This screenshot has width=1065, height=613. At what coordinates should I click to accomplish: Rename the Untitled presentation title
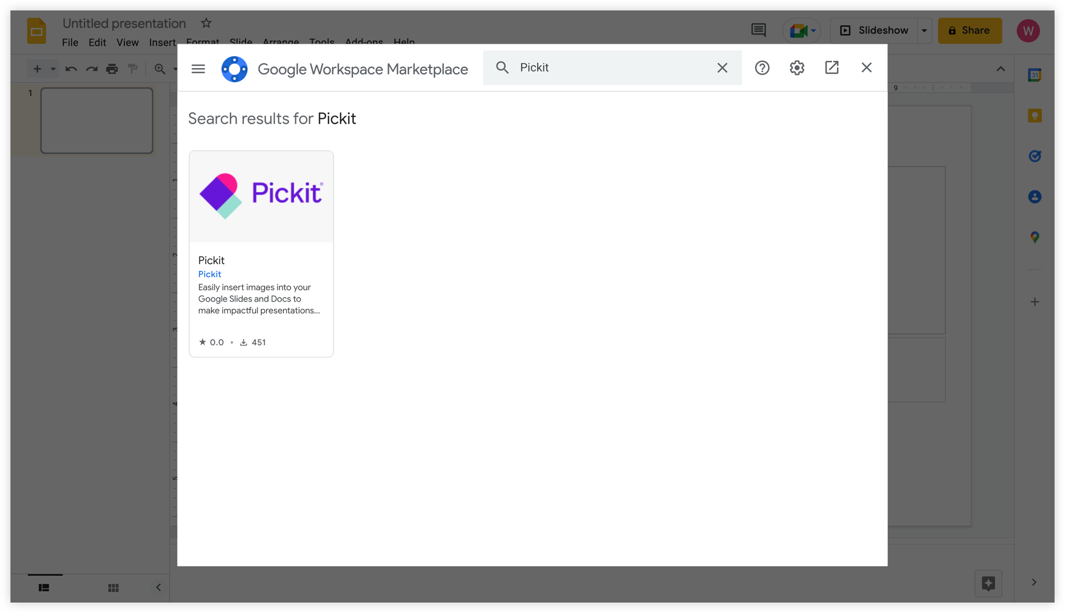(x=124, y=23)
